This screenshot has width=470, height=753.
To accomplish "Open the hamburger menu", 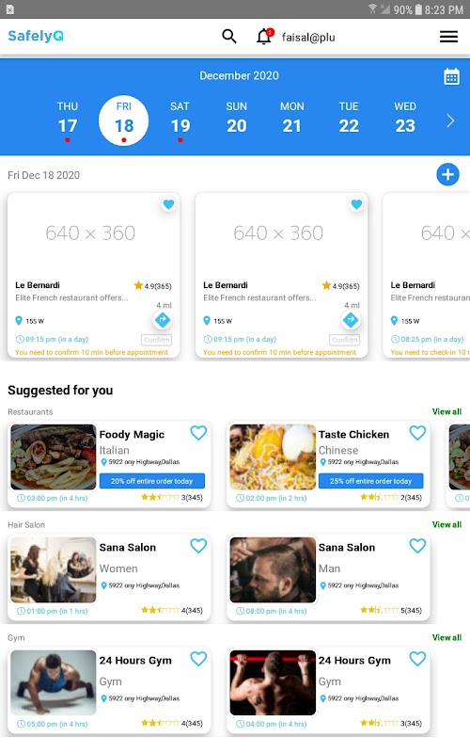I will (448, 37).
